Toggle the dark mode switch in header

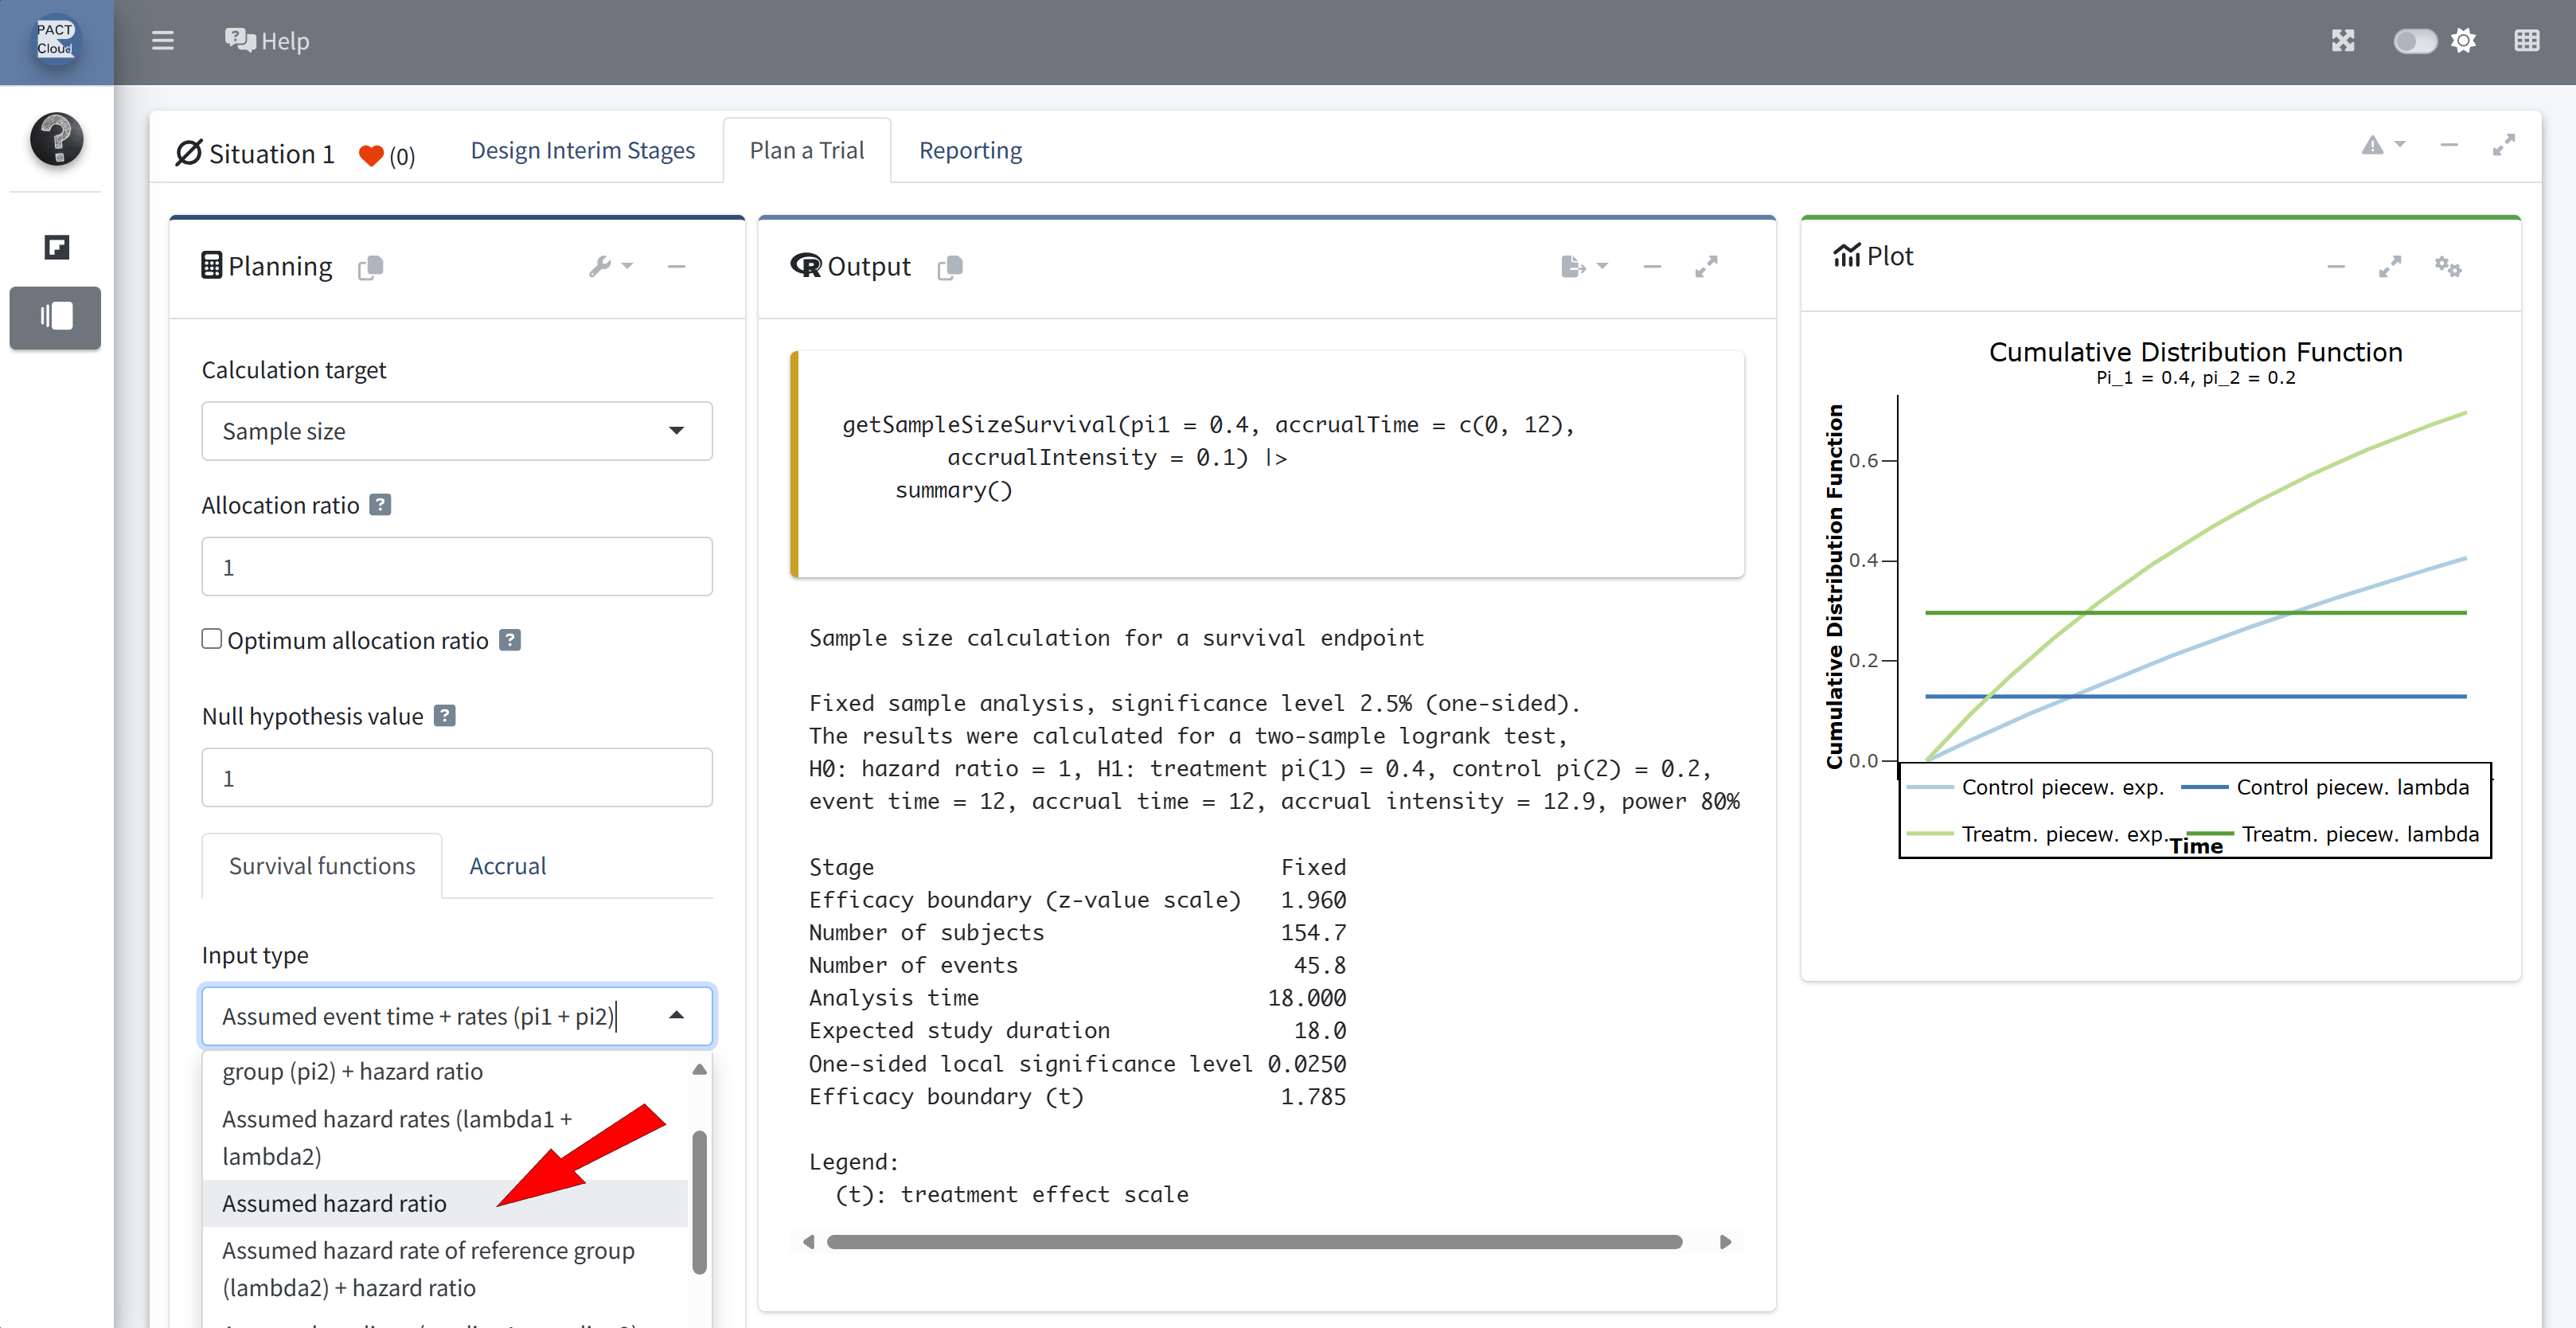point(2414,41)
